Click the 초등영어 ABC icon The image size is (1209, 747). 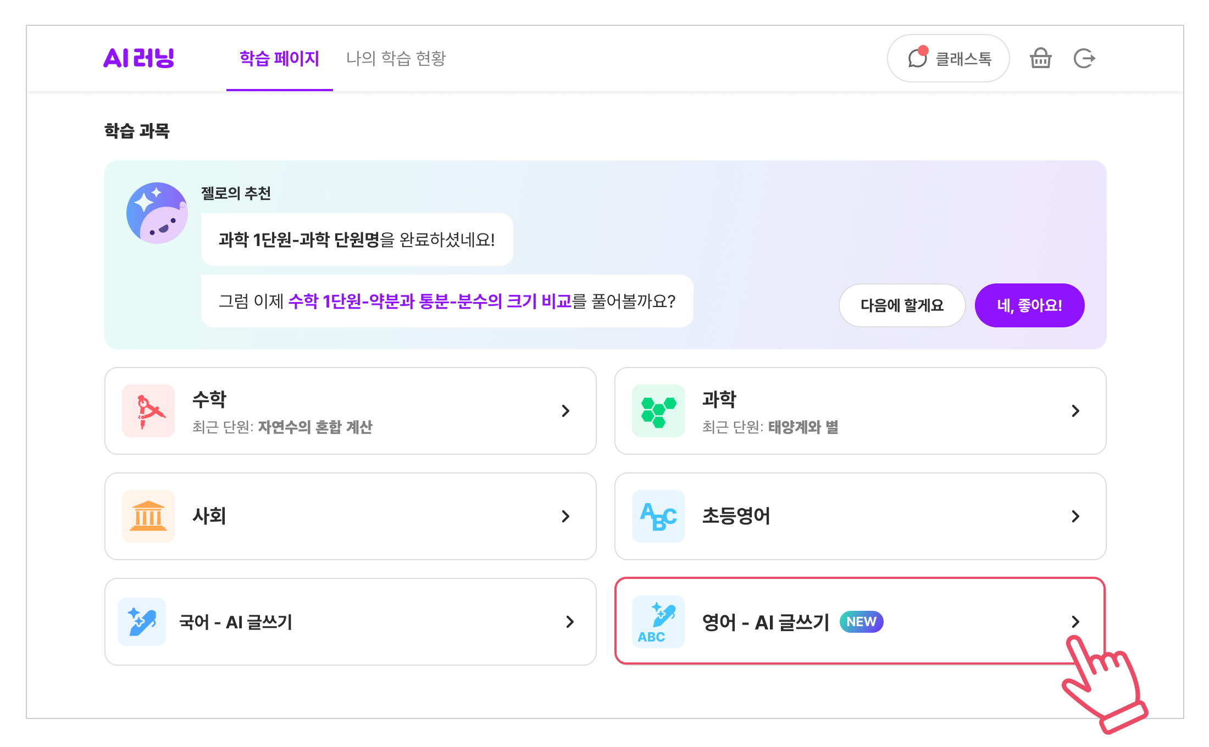[x=658, y=516]
